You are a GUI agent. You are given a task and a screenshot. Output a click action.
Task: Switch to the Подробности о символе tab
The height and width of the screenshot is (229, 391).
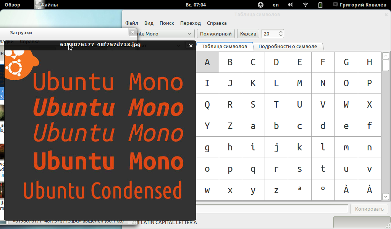click(x=288, y=46)
